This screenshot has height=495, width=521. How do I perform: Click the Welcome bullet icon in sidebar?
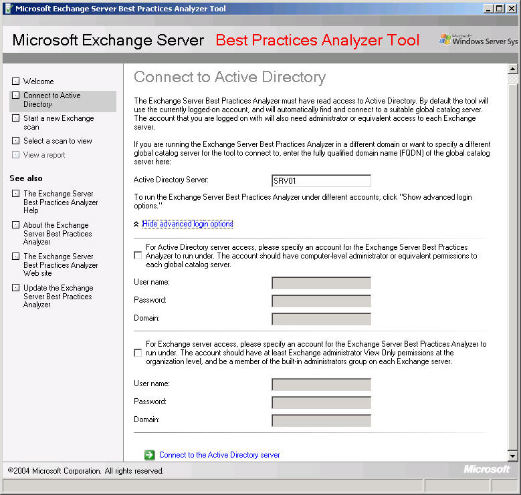click(x=15, y=81)
